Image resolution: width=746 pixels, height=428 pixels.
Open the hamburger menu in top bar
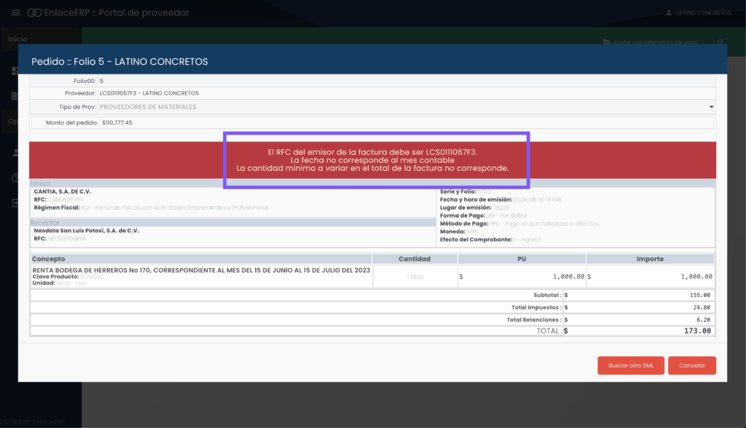coord(16,13)
